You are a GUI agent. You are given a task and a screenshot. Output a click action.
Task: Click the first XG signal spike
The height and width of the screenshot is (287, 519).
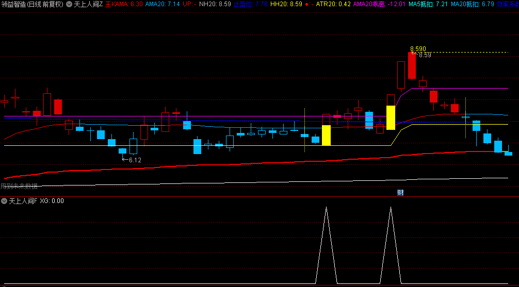(x=327, y=245)
